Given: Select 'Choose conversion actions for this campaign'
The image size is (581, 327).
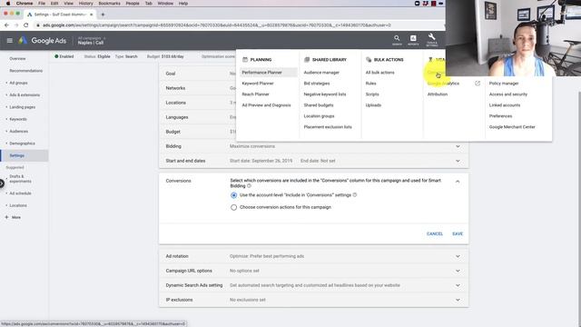Looking at the screenshot, I should click(x=234, y=207).
